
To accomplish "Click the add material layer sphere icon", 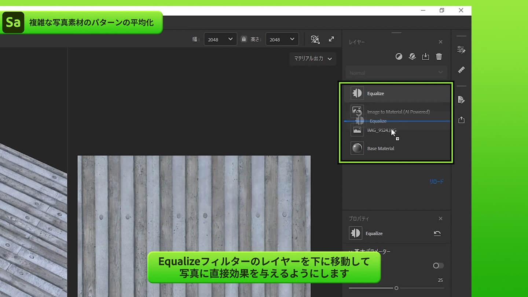I will click(x=412, y=56).
